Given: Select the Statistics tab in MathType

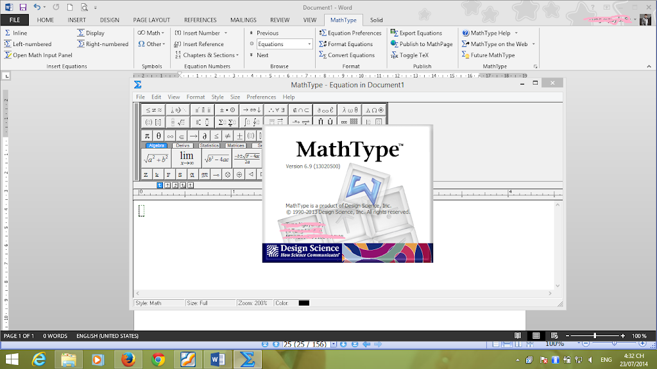Looking at the screenshot, I should coord(209,145).
